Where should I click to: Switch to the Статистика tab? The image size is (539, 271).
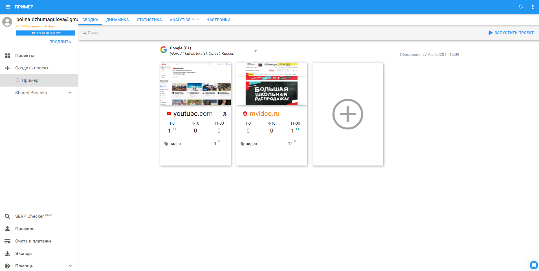click(149, 20)
